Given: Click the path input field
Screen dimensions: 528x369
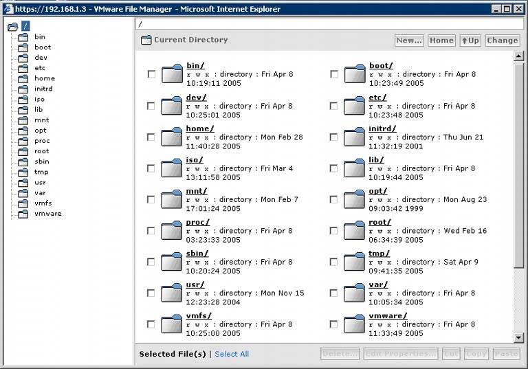Looking at the screenshot, I should (330, 24).
